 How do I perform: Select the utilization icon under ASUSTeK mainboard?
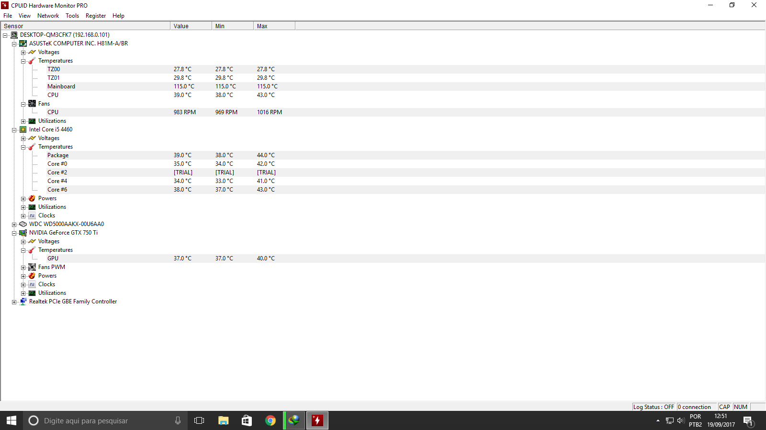(32, 121)
